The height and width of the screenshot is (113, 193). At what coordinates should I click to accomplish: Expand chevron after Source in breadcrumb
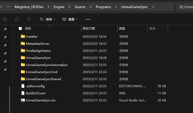pos(91,7)
